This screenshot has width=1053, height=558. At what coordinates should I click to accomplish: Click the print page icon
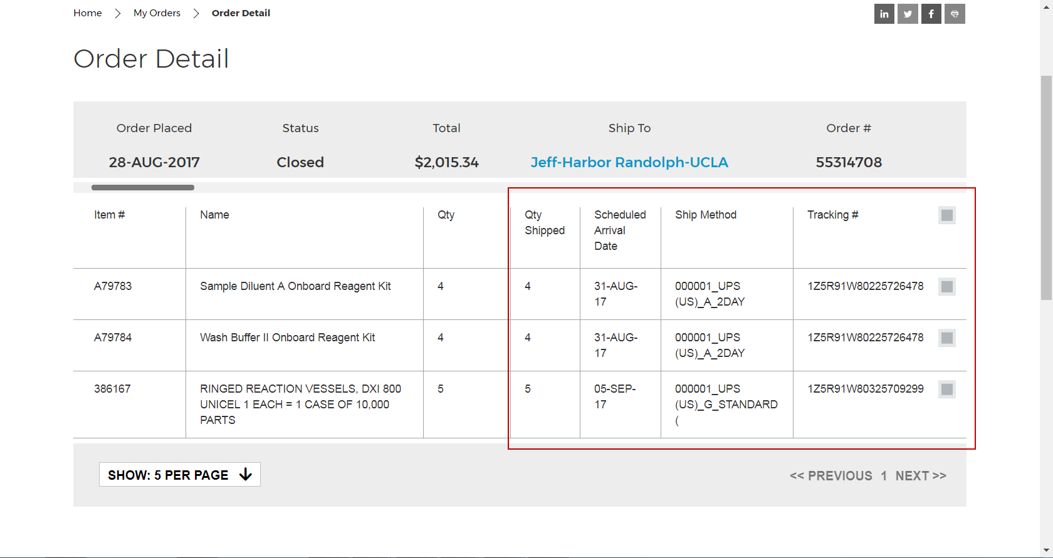click(x=955, y=14)
